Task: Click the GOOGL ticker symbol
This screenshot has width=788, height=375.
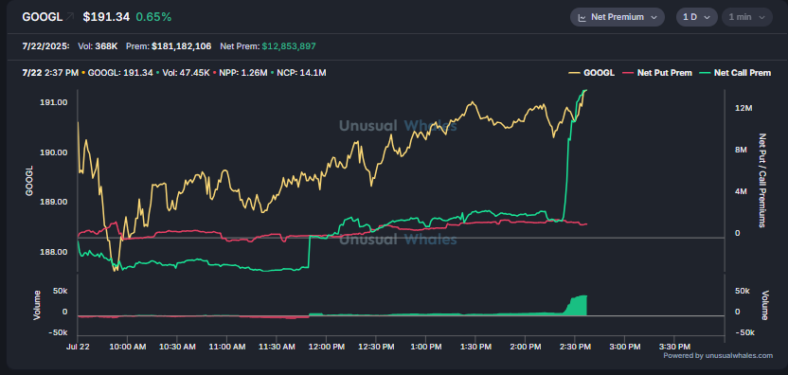Action: coord(43,17)
